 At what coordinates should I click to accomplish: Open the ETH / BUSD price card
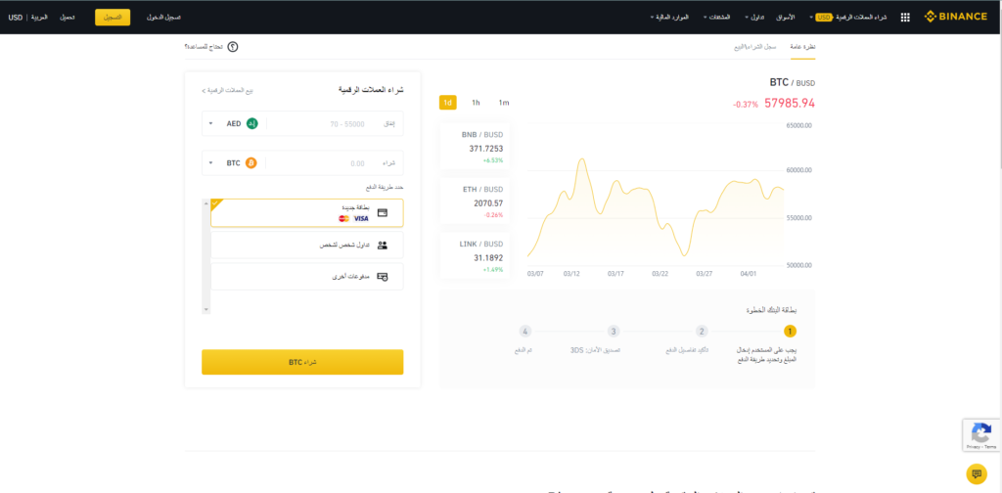[475, 202]
